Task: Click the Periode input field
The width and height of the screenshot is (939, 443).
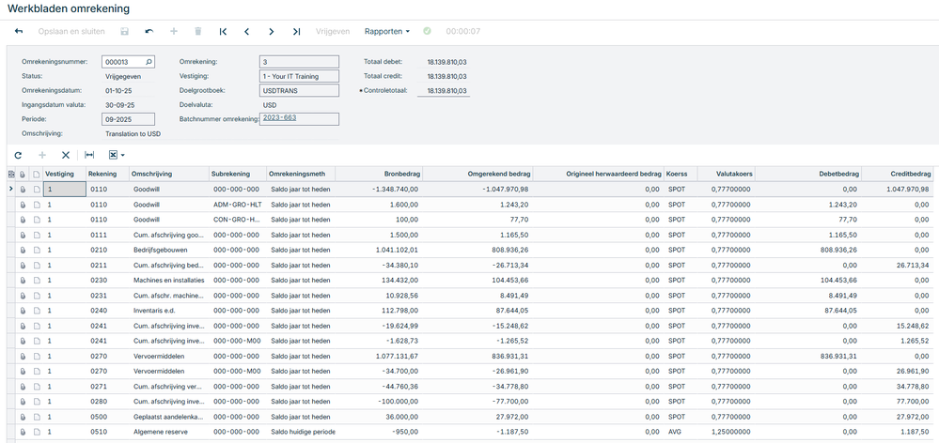Action: (127, 119)
